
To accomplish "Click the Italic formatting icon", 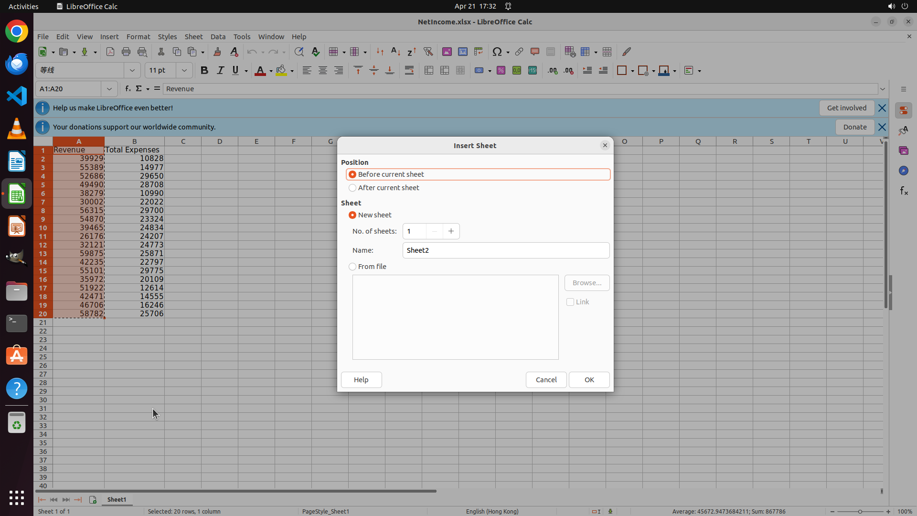I will [220, 71].
